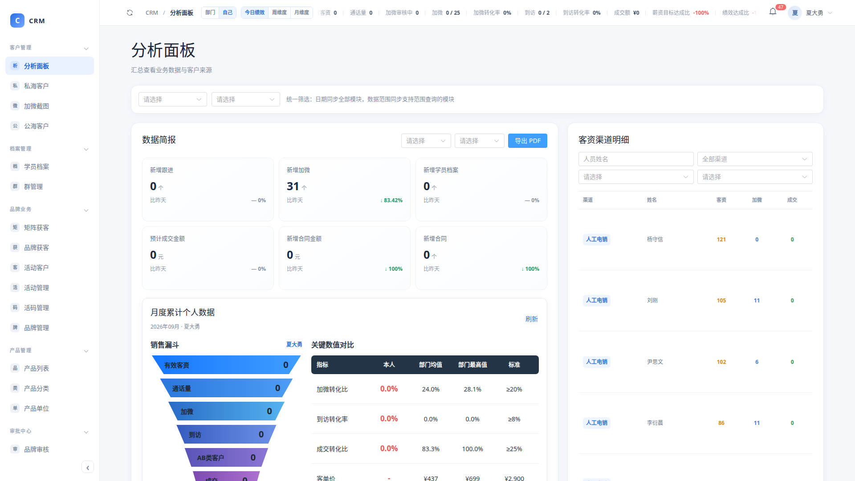The width and height of the screenshot is (855, 481).
Task: Click the user avatar 夏
Action: [795, 12]
